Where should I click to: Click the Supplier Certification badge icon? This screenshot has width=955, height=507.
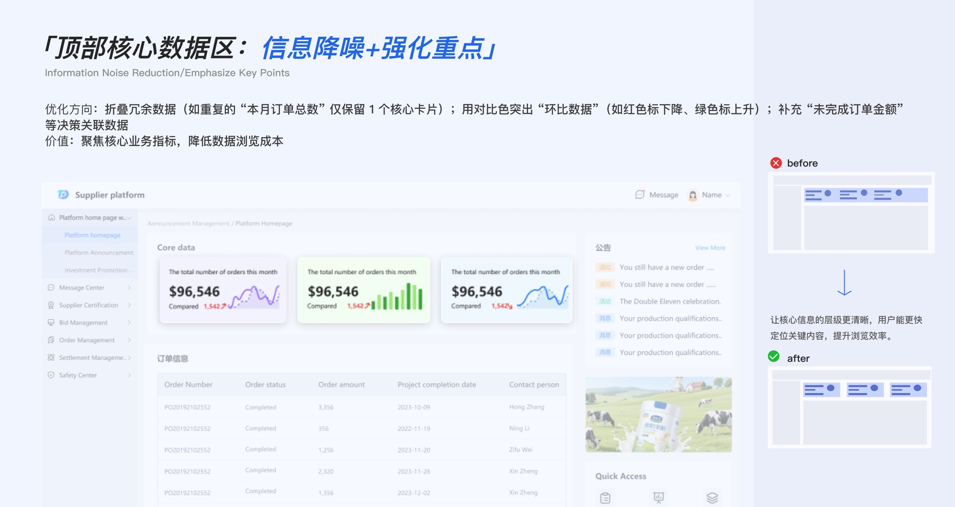51,305
